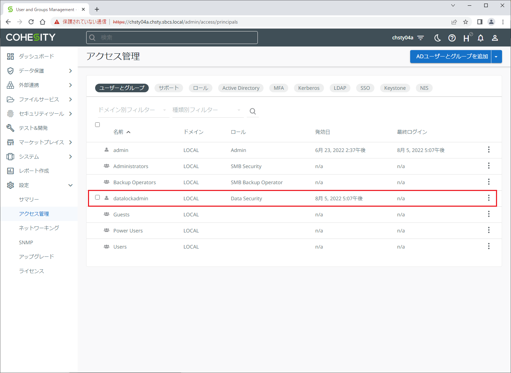Click the settings gear icon in sidebar
511x373 pixels.
[10, 185]
